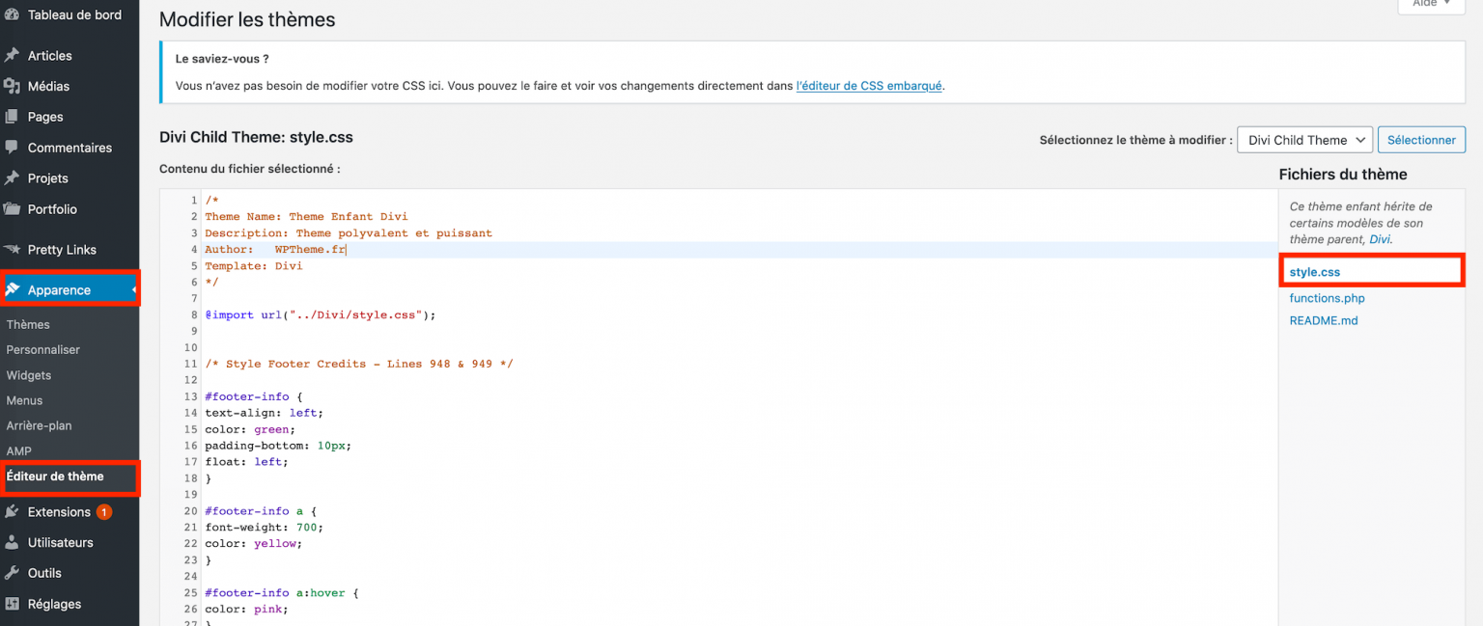The width and height of the screenshot is (1483, 626).
Task: Select style.css in Fichiers du thème
Action: pos(1314,272)
